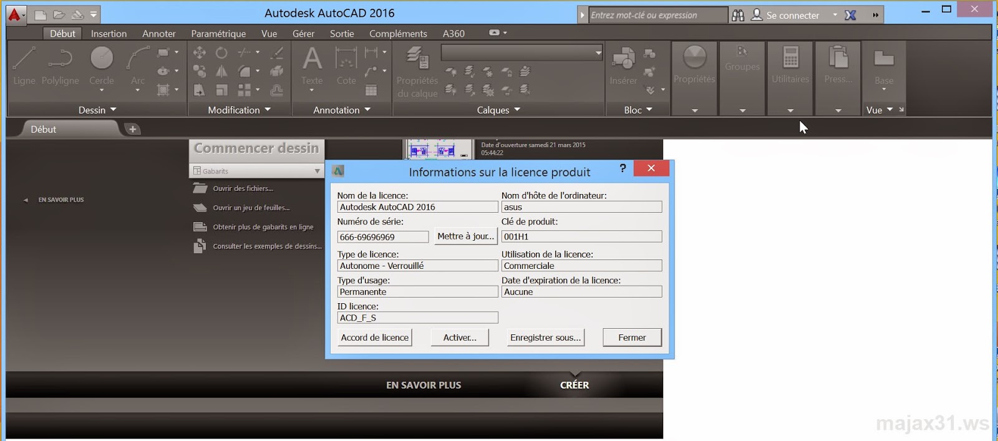Switch to the Sortie ribbon tab
Viewport: 998px width, 441px height.
click(x=342, y=34)
